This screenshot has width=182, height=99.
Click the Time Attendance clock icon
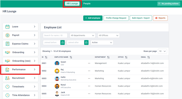pos(7,95)
